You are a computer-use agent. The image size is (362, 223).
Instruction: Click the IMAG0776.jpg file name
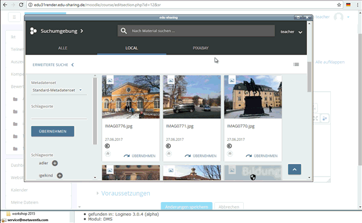119,126
